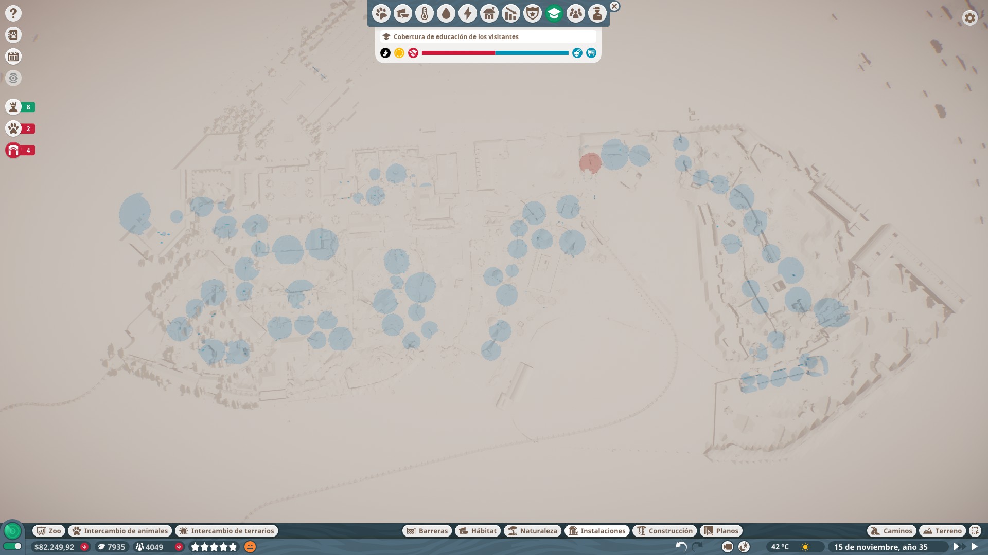
Task: Show the staff heat map
Action: [x=597, y=13]
